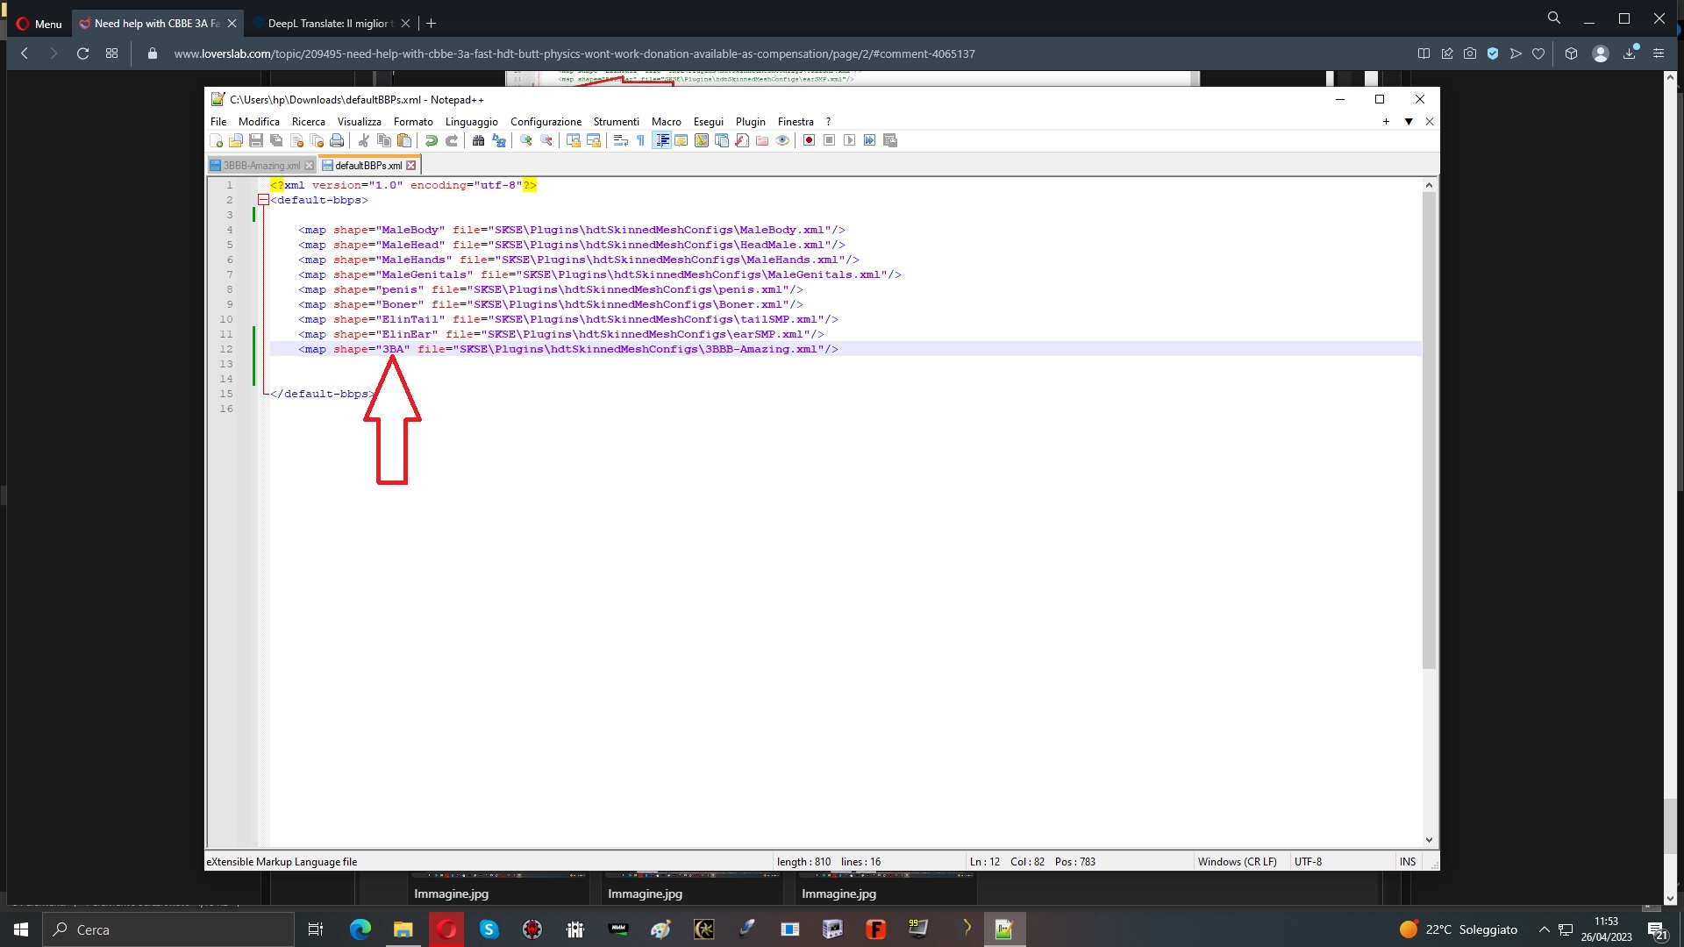
Task: Zoom out the editor view
Action: point(546,140)
